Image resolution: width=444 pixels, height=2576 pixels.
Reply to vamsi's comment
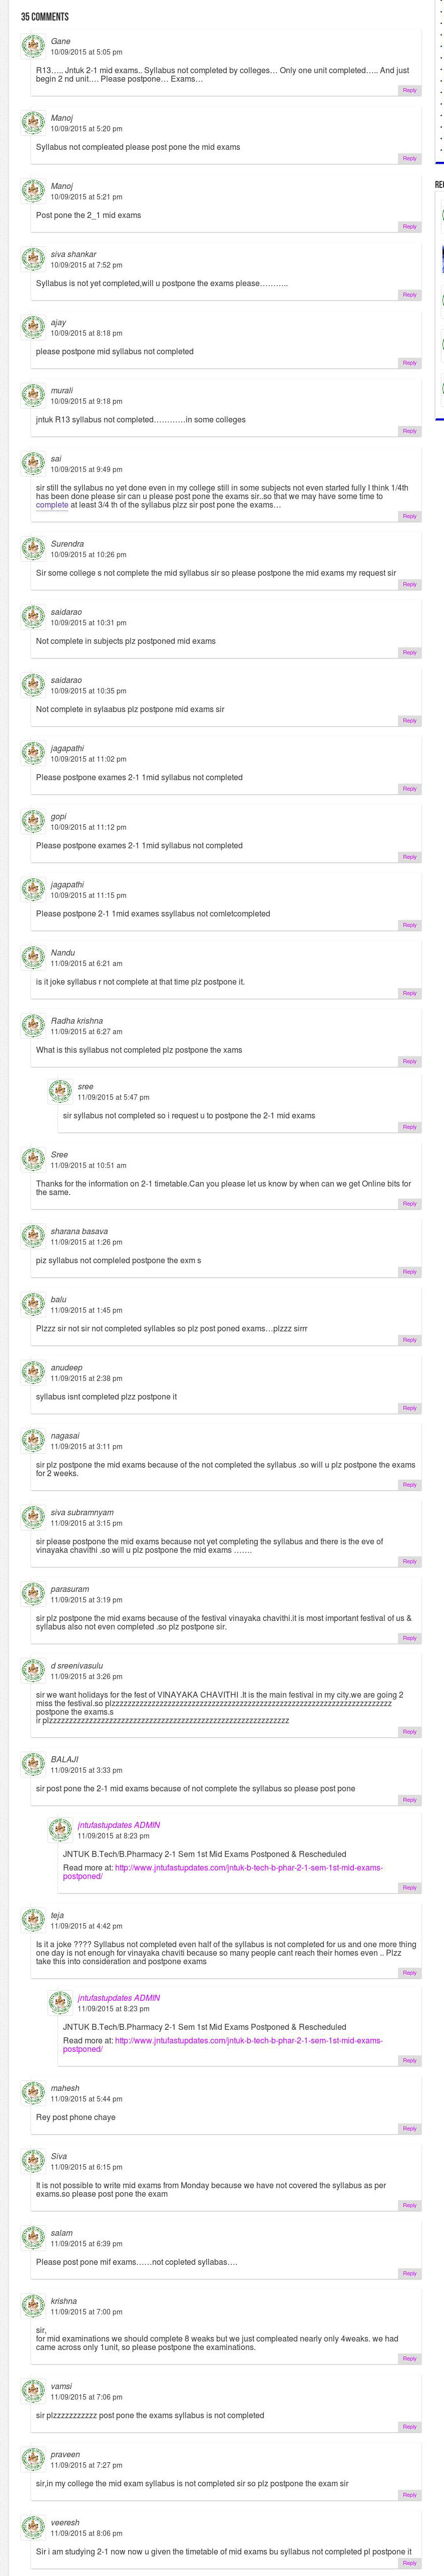point(409,2427)
